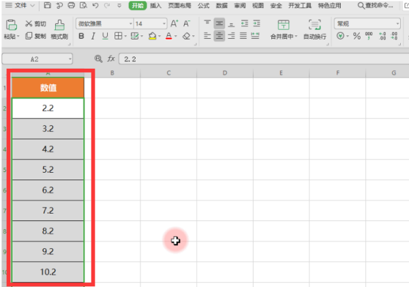Click the Format Painter (格式刷) icon
409x287 pixels.
[x=59, y=29]
